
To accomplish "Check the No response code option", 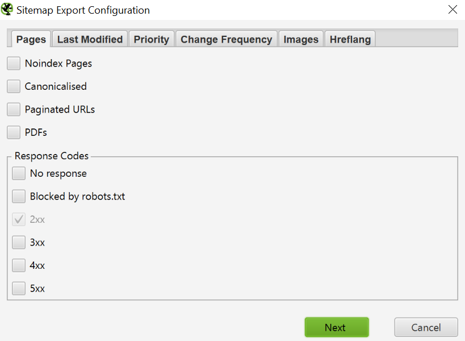I will (x=18, y=173).
